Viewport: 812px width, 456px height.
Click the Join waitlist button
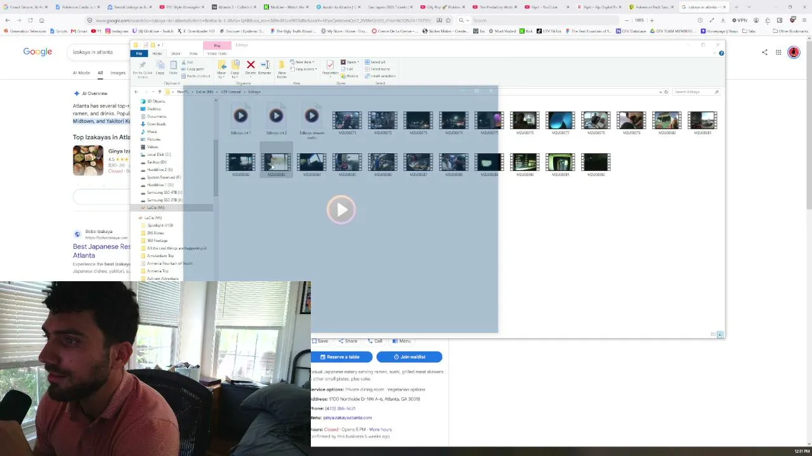pyautogui.click(x=409, y=357)
